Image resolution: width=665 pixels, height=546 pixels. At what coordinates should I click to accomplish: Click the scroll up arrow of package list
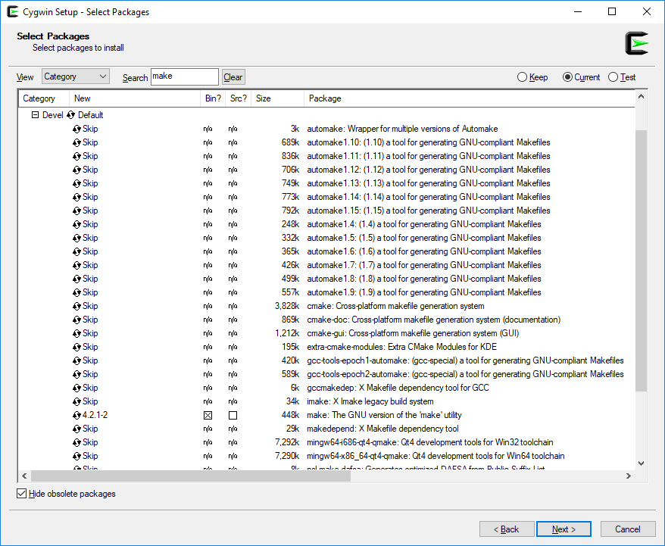[641, 97]
